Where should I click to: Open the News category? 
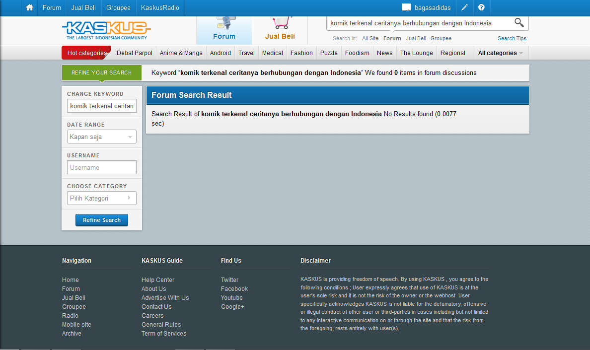pyautogui.click(x=384, y=53)
